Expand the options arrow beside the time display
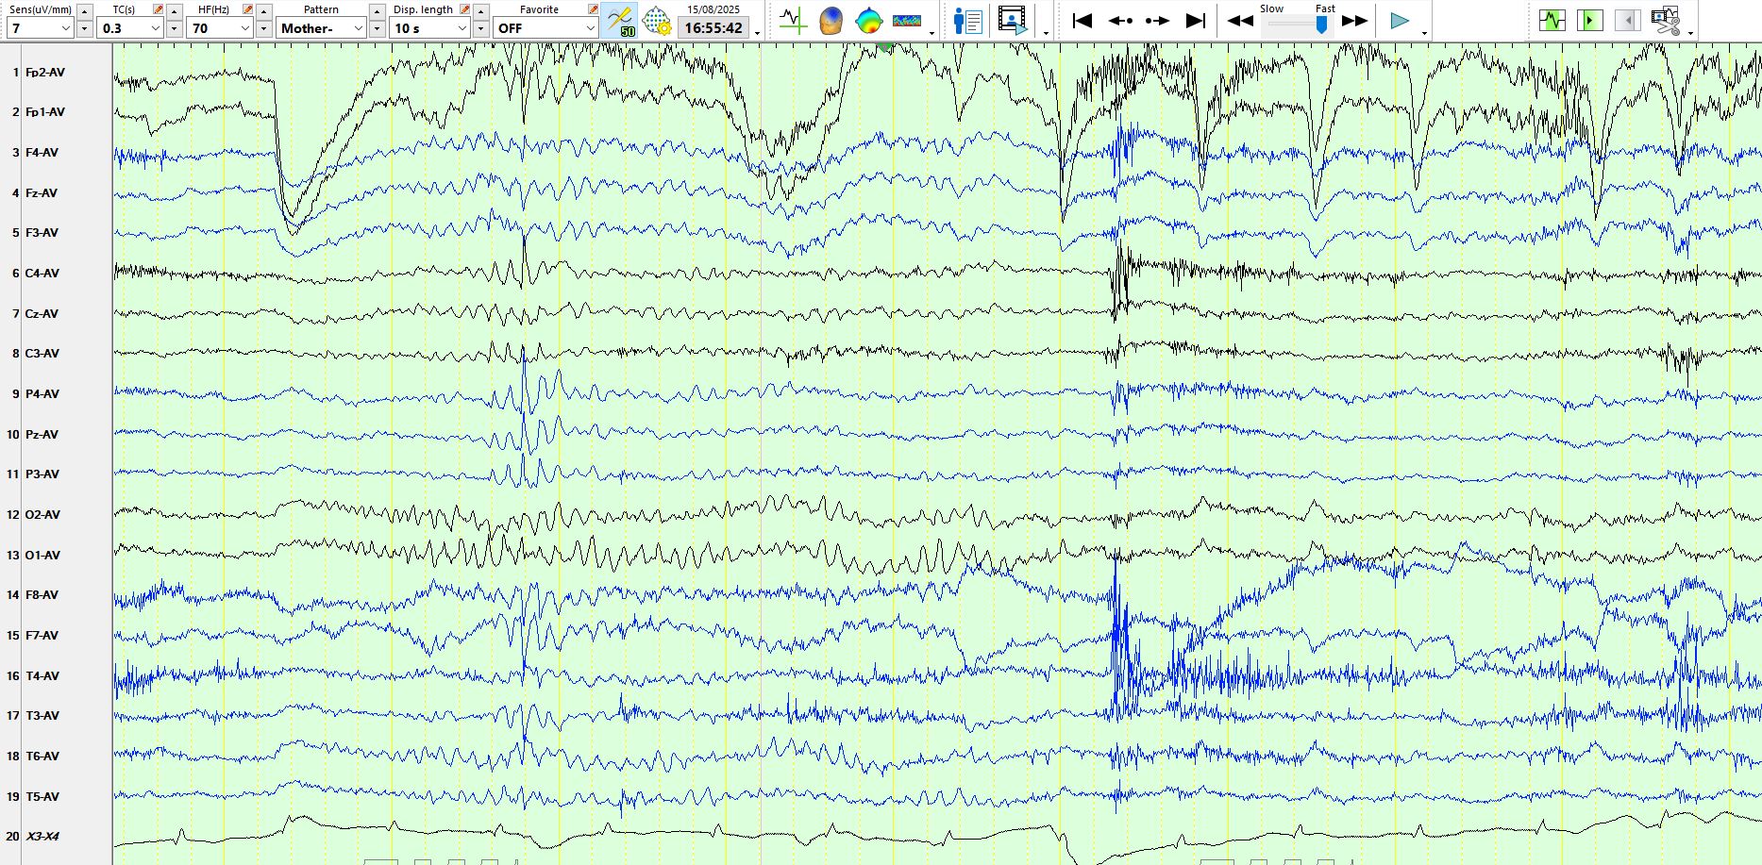Viewport: 1762px width, 865px height. coord(758,33)
